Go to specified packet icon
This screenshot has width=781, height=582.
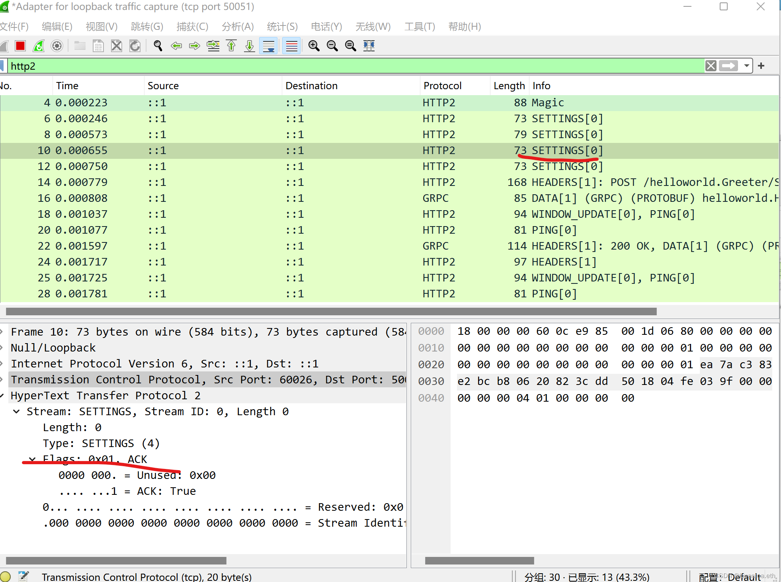[x=213, y=46]
